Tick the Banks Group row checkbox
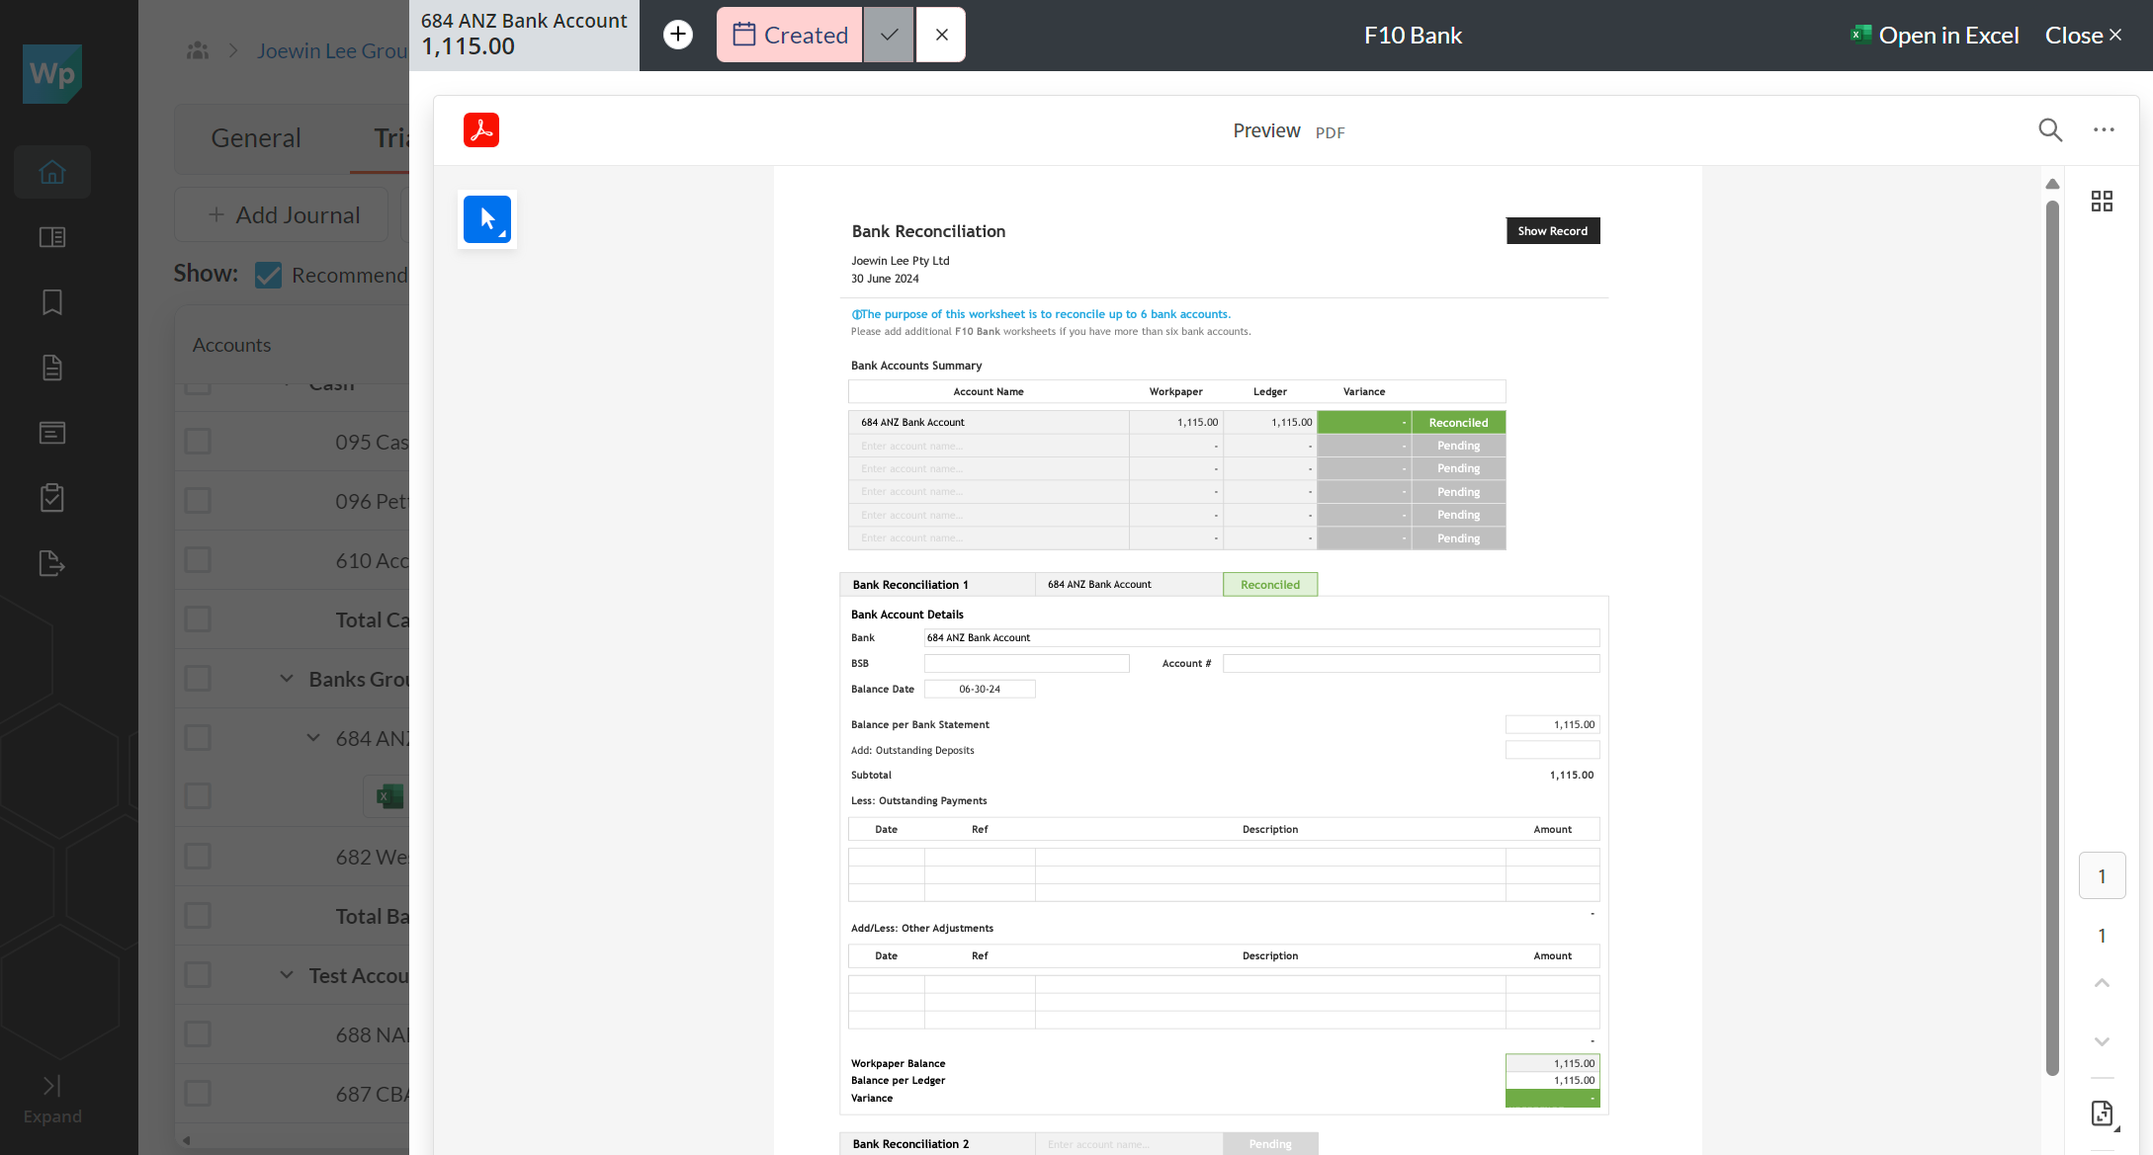The width and height of the screenshot is (2153, 1155). pyautogui.click(x=198, y=679)
